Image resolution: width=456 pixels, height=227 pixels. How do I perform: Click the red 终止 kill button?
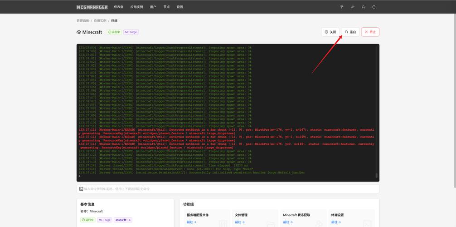click(x=370, y=32)
